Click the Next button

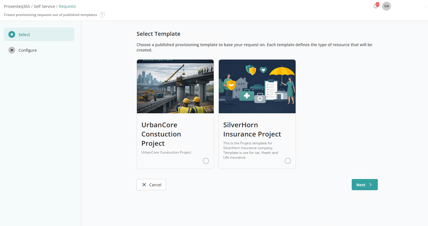[x=365, y=185]
